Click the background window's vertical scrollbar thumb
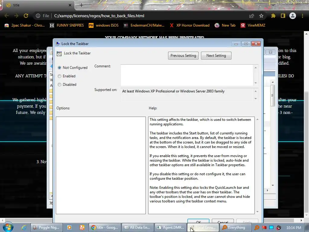This screenshot has width=309, height=232. (x=272, y=95)
